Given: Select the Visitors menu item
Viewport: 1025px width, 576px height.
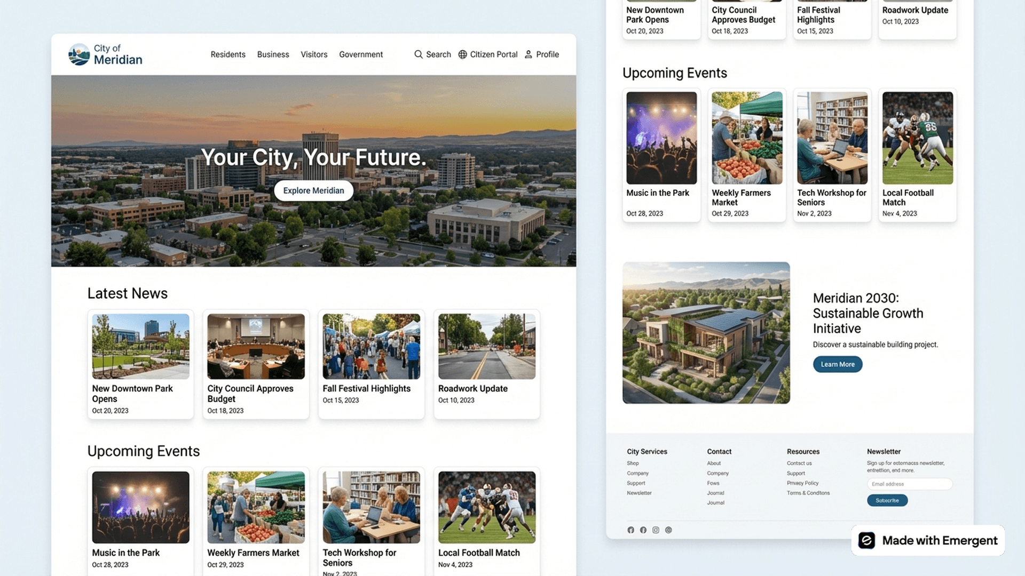Looking at the screenshot, I should (x=314, y=54).
